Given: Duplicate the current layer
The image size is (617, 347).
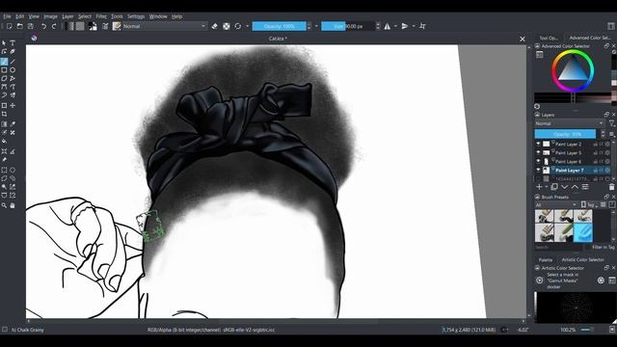Looking at the screenshot, I should (x=554, y=187).
